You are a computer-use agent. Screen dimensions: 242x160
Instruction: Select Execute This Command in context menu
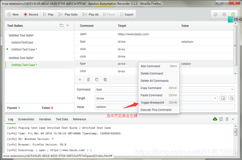(x=159, y=110)
